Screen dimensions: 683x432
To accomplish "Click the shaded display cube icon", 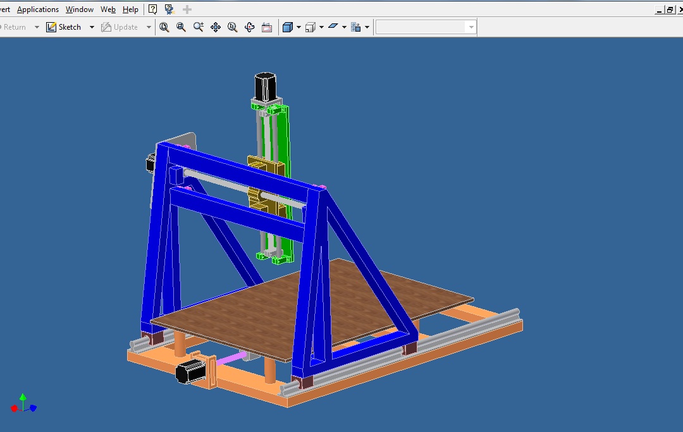I will 288,27.
